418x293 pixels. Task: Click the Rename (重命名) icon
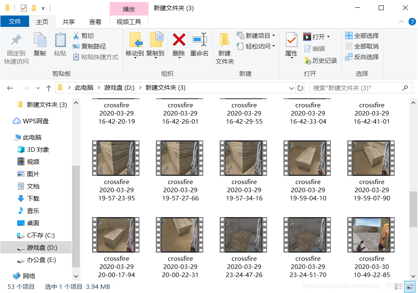pyautogui.click(x=200, y=40)
